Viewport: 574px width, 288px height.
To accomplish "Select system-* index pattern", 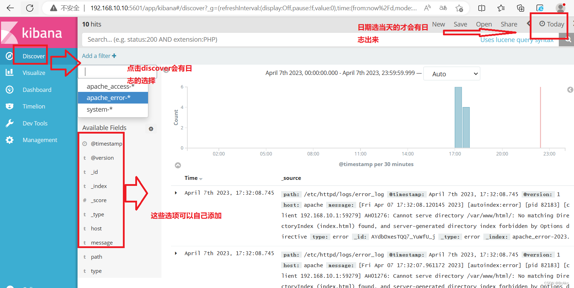I will 113,110.
